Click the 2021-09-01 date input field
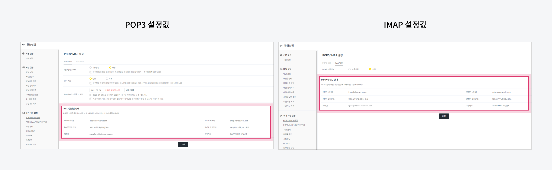The image size is (552, 170). click(96, 90)
